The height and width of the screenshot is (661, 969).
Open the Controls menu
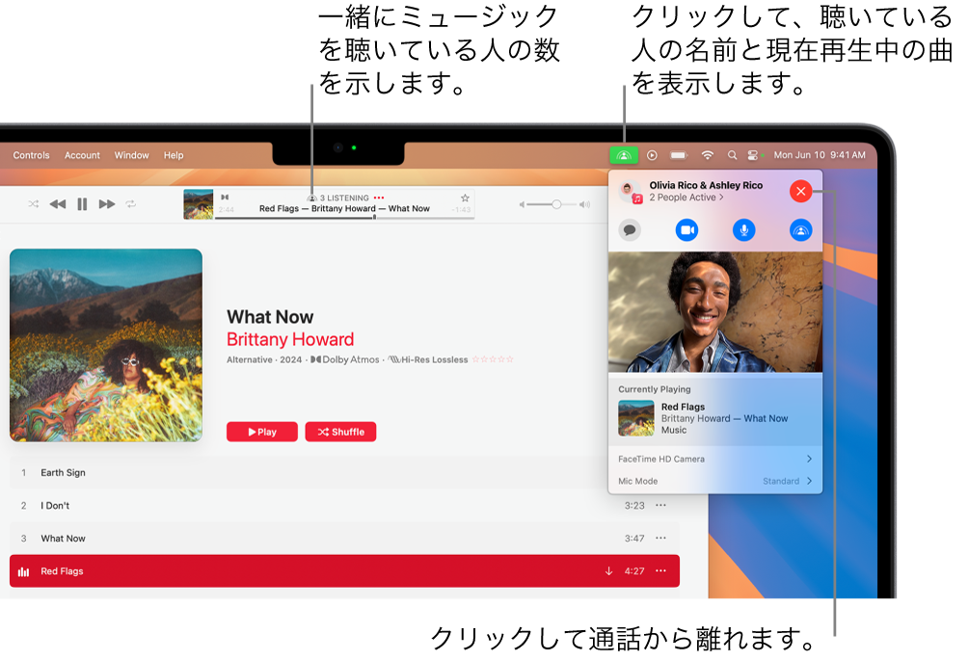pos(30,154)
